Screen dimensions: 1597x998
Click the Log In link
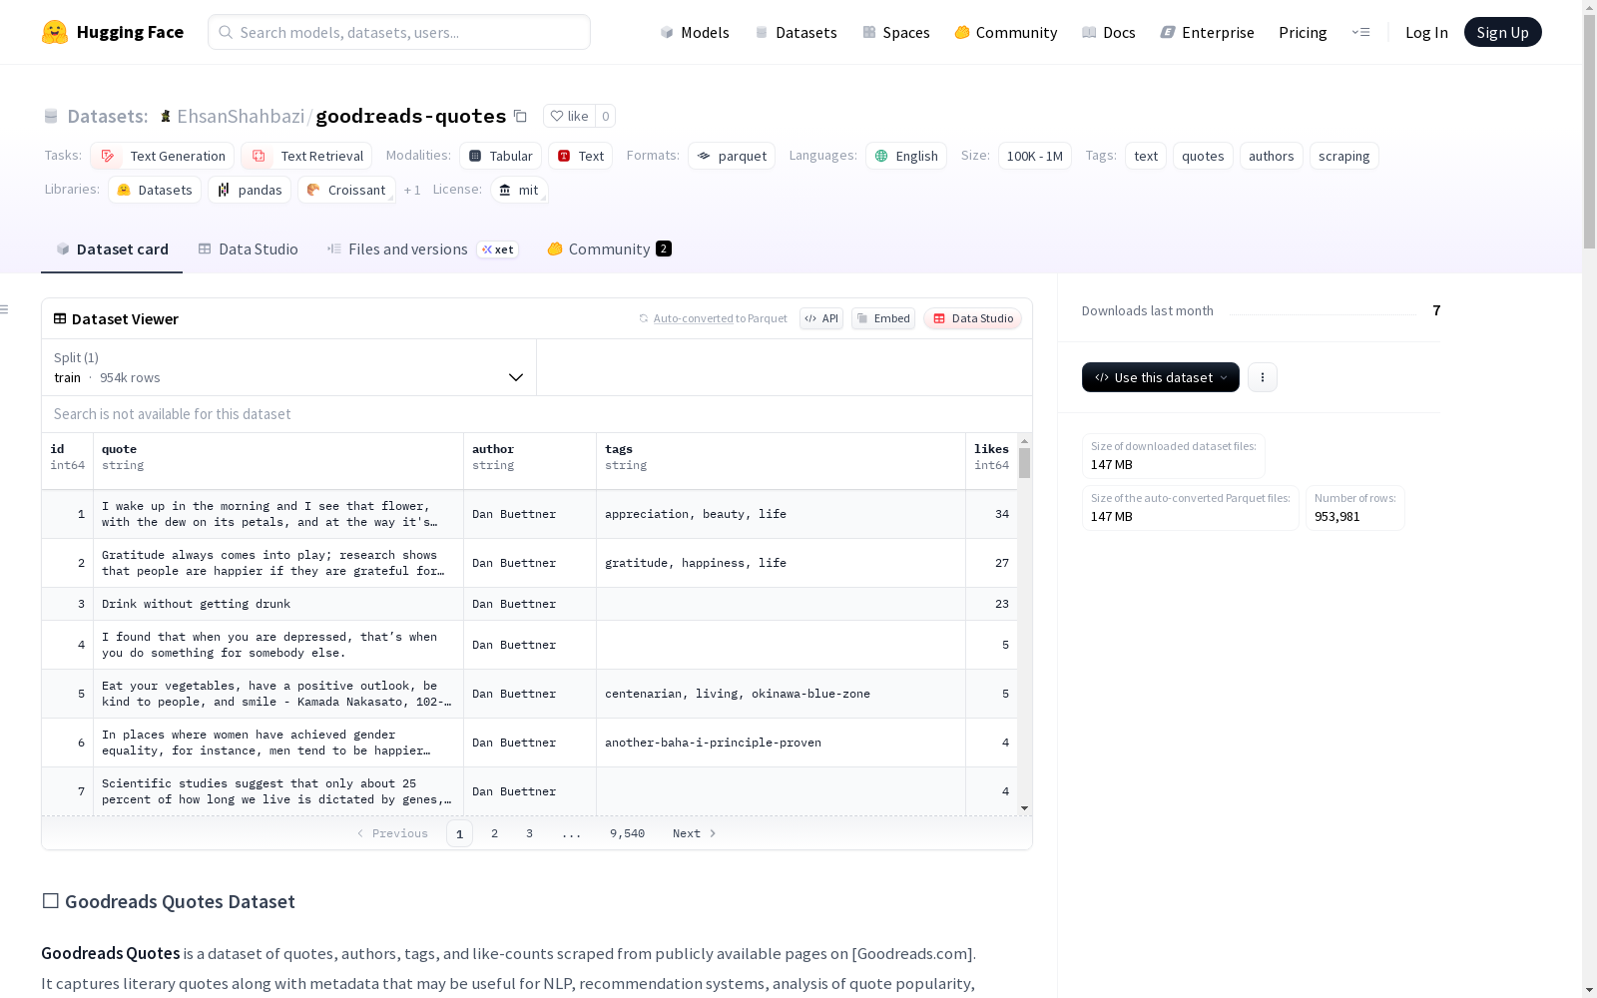coord(1426,32)
